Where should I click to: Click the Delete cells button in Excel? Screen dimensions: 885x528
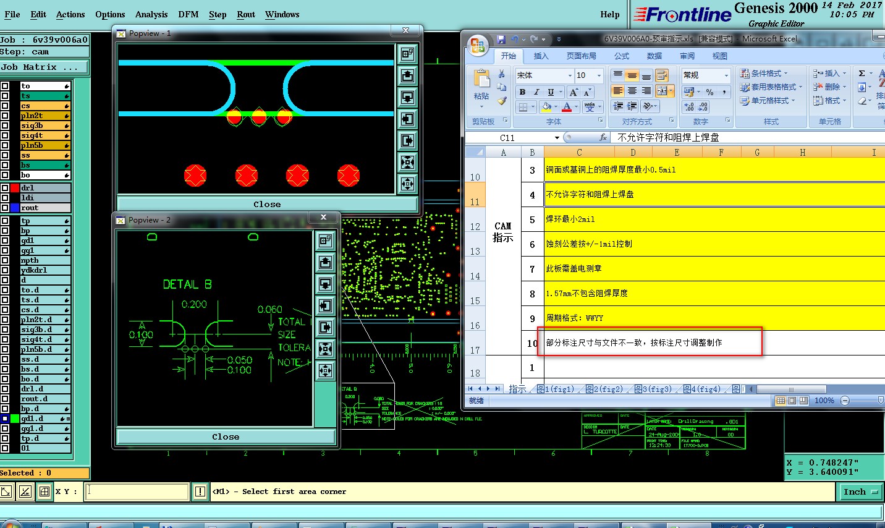(829, 87)
